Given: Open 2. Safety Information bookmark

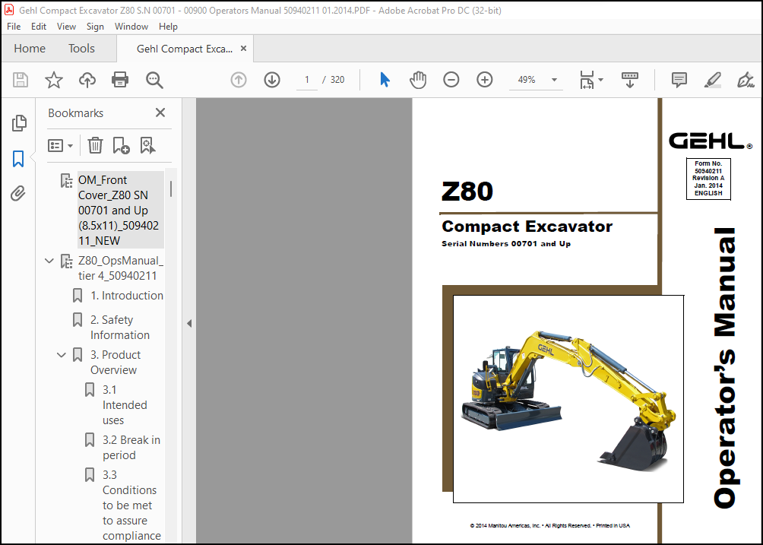Looking at the screenshot, I should tap(120, 328).
